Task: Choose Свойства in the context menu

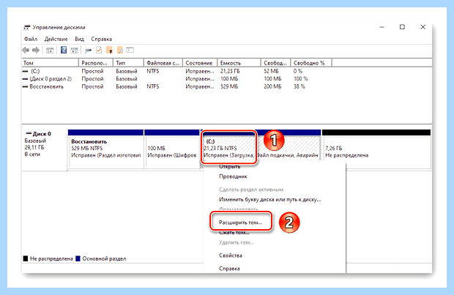Action: [x=231, y=255]
